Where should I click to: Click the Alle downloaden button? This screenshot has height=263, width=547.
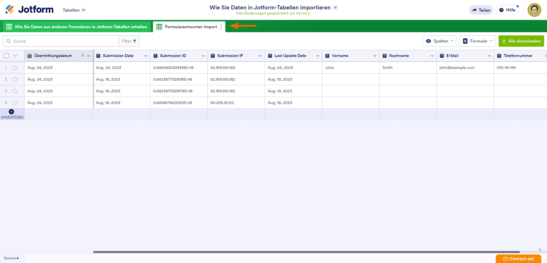[521, 41]
